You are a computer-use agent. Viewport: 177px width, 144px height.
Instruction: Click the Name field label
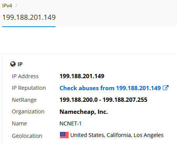pos(19,123)
